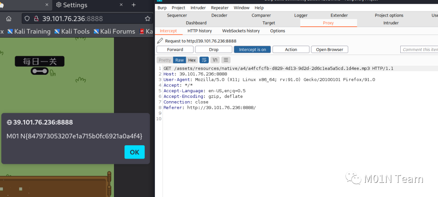Toggle the word wrap icon
Viewport: 438px width, 197px height.
(204, 60)
